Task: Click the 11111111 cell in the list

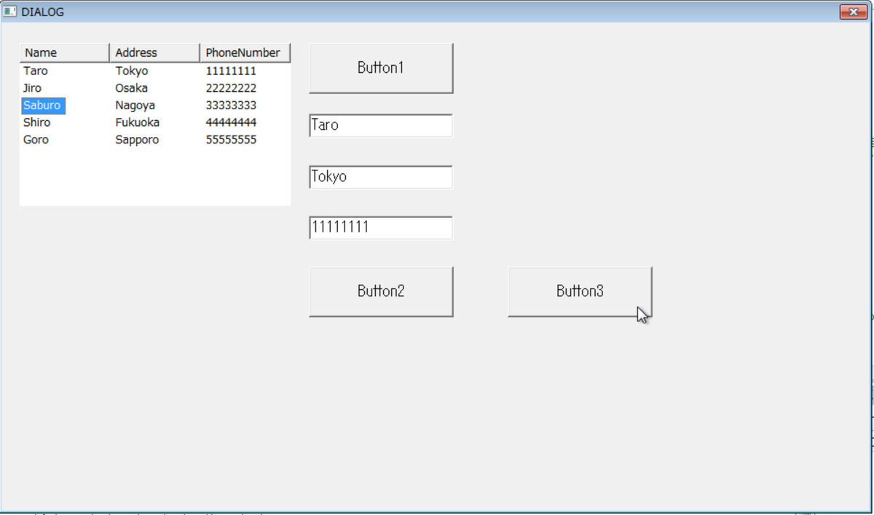Action: point(231,71)
